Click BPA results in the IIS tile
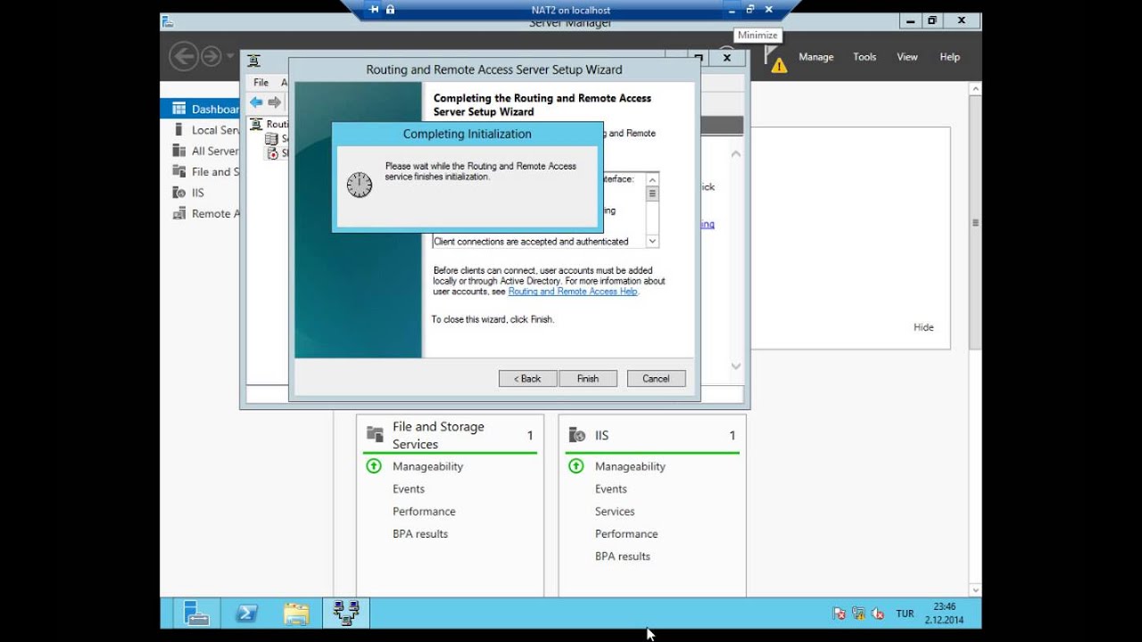 623,556
